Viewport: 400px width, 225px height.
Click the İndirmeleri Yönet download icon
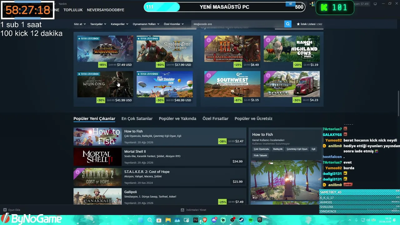click(182, 210)
